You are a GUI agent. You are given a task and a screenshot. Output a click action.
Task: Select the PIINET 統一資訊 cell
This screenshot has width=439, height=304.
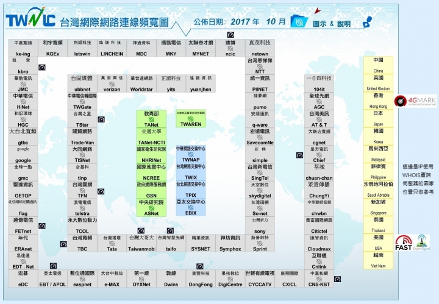pyautogui.click(x=260, y=83)
